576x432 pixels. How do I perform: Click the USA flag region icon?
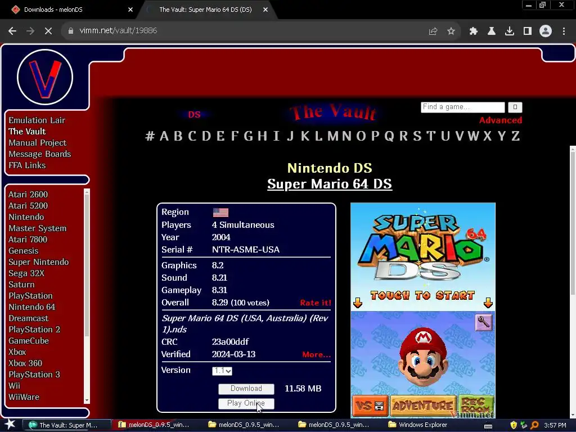220,212
